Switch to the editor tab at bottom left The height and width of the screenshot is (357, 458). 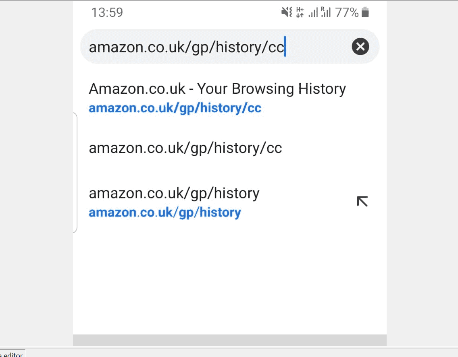coord(11,353)
